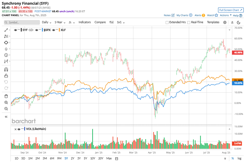Collapse the left drawing toolbar
The height and width of the screenshot is (163, 246).
6,117
